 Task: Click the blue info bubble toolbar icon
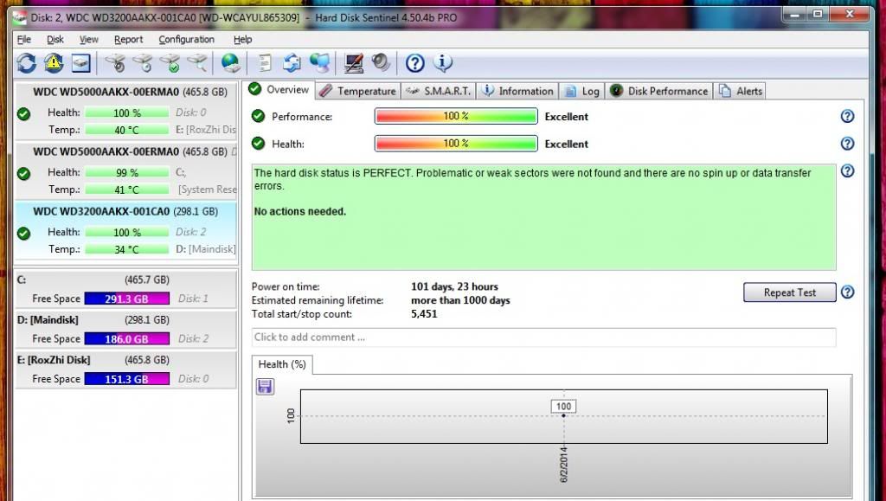(x=443, y=62)
